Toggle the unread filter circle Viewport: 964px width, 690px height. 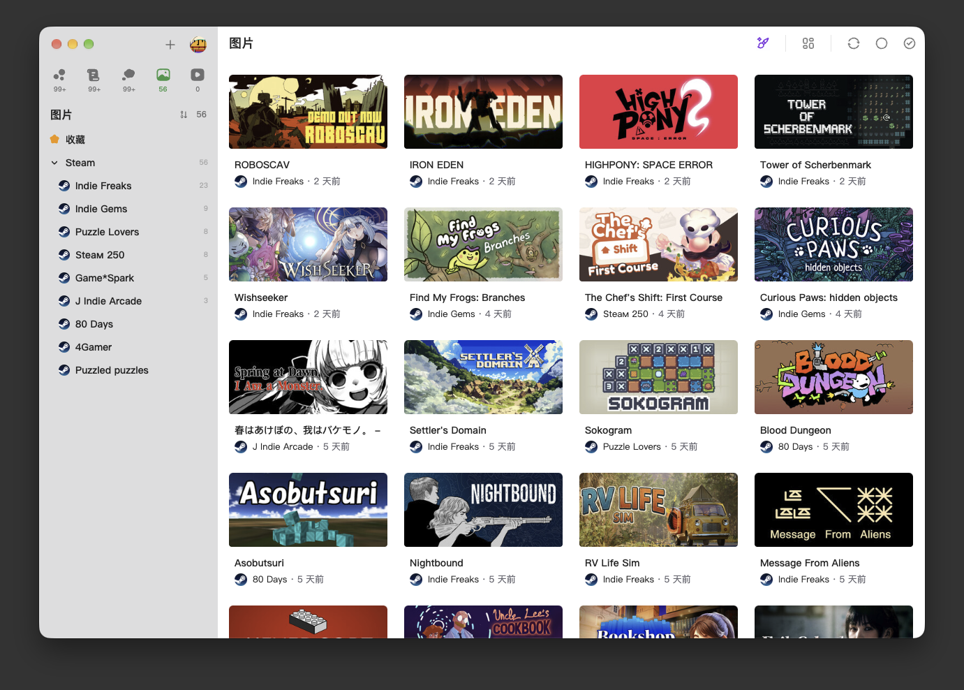coord(882,43)
